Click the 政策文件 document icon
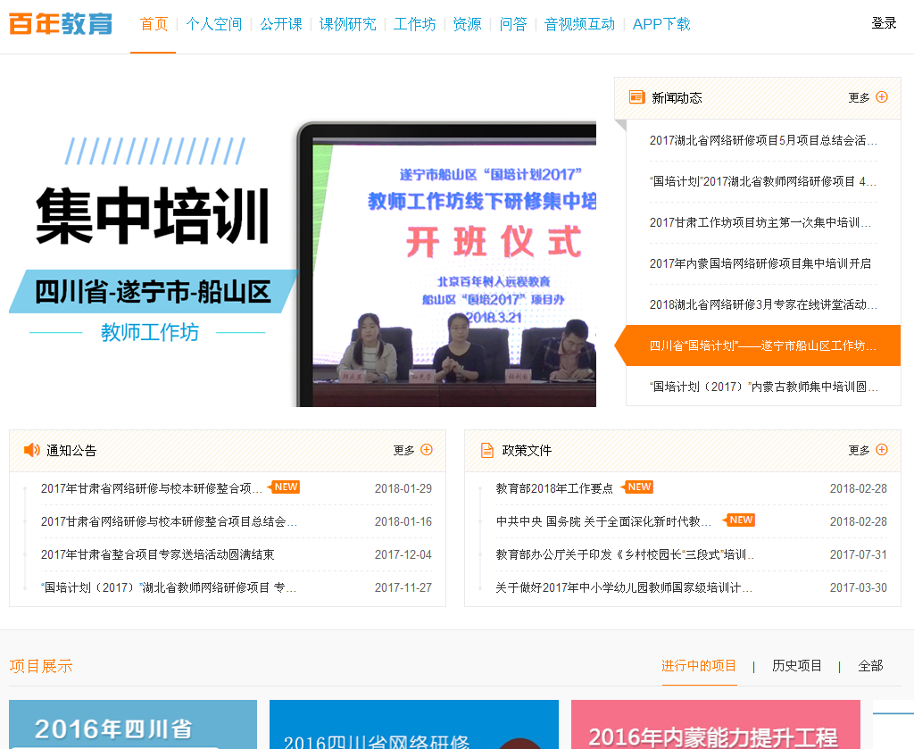This screenshot has width=914, height=749. (486, 450)
